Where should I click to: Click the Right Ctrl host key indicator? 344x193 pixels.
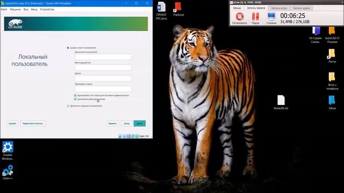pos(144,136)
